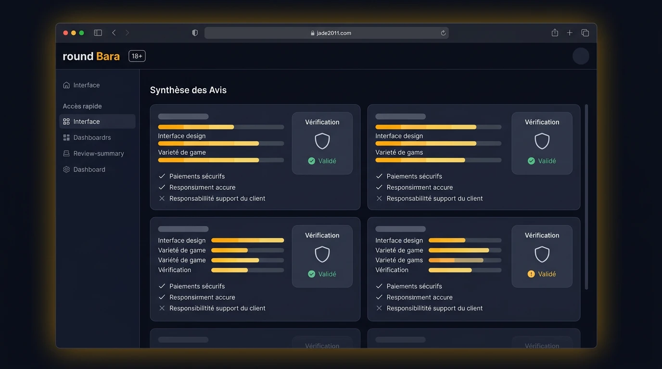The image size is (662, 369).
Task: Click the shield icon in the bottom-right card
Action: [x=542, y=254]
